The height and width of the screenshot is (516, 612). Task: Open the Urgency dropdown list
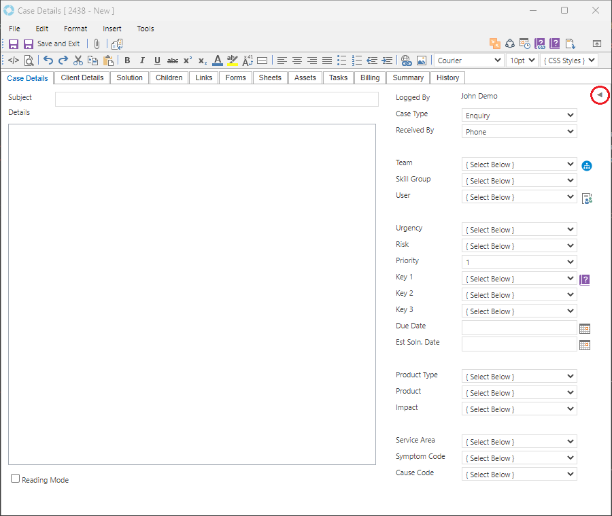519,230
